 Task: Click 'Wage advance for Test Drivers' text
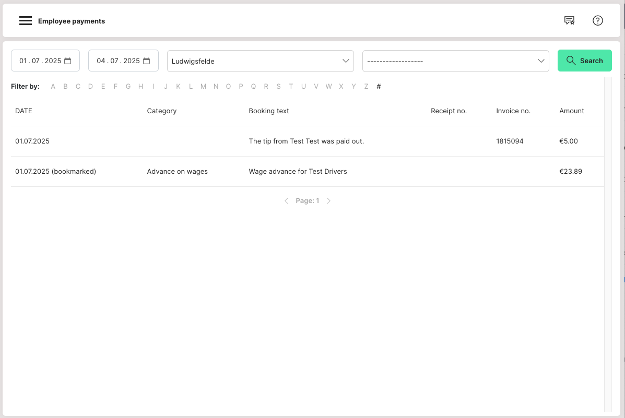[298, 171]
